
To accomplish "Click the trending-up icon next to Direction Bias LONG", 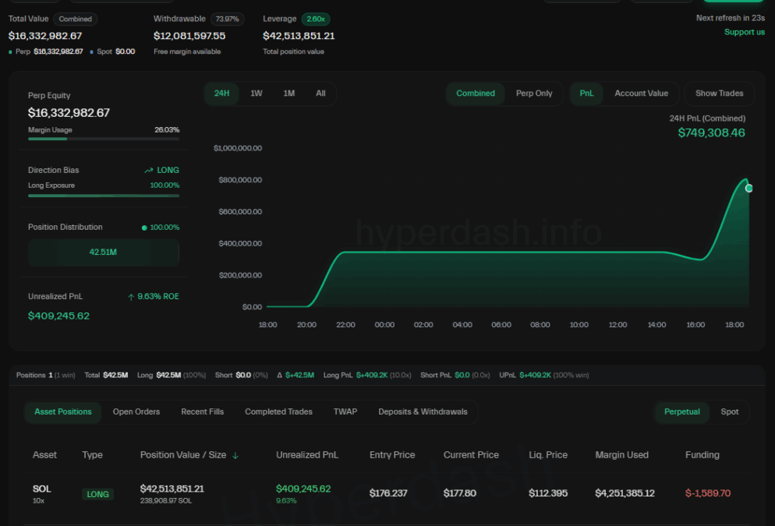I will pyautogui.click(x=148, y=171).
